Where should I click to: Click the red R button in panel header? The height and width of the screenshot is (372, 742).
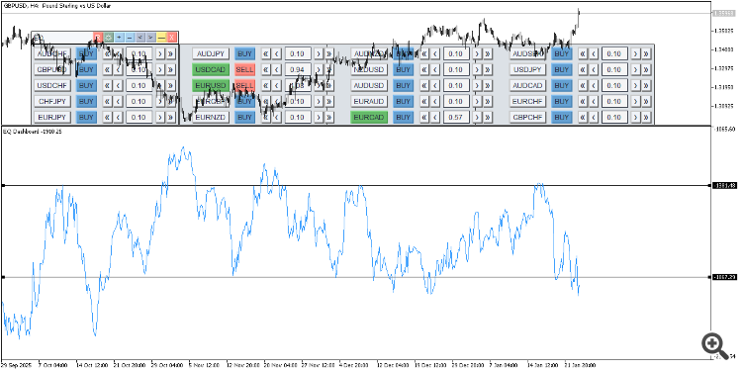coord(98,38)
